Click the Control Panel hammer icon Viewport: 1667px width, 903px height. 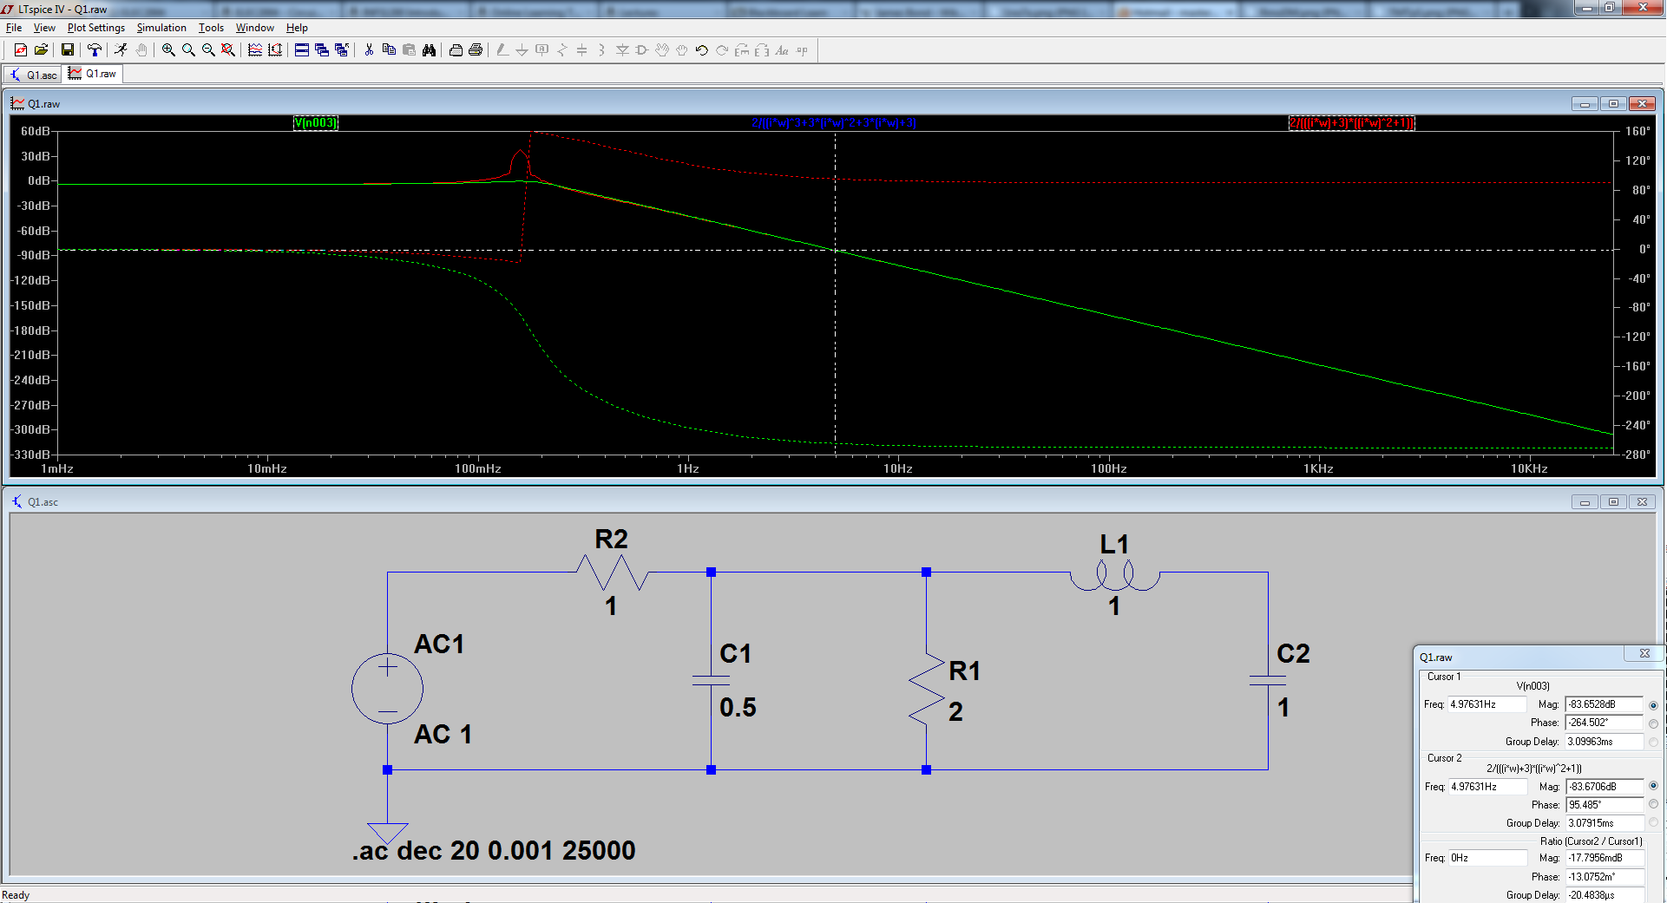click(x=94, y=50)
